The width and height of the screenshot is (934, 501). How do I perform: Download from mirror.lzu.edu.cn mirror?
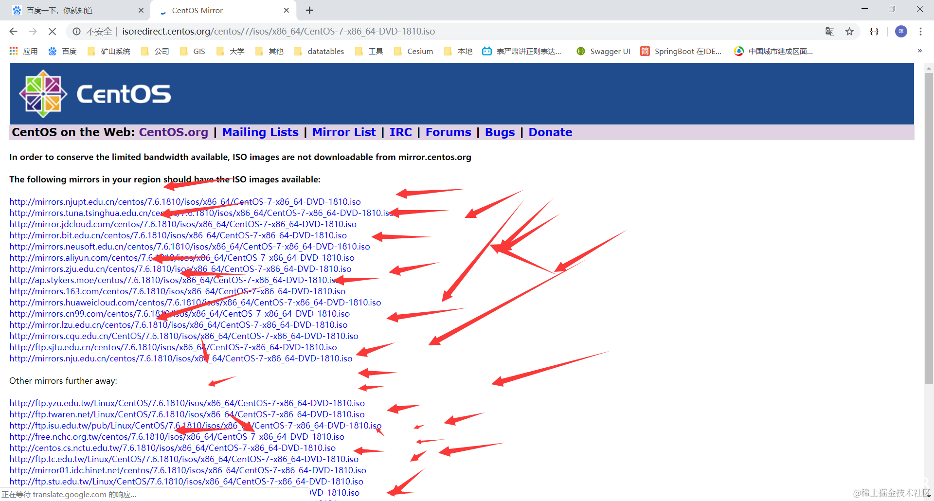pyautogui.click(x=179, y=325)
